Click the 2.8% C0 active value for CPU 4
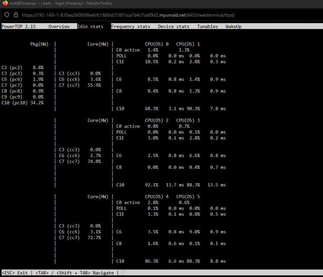The image size is (323, 277). [153, 202]
